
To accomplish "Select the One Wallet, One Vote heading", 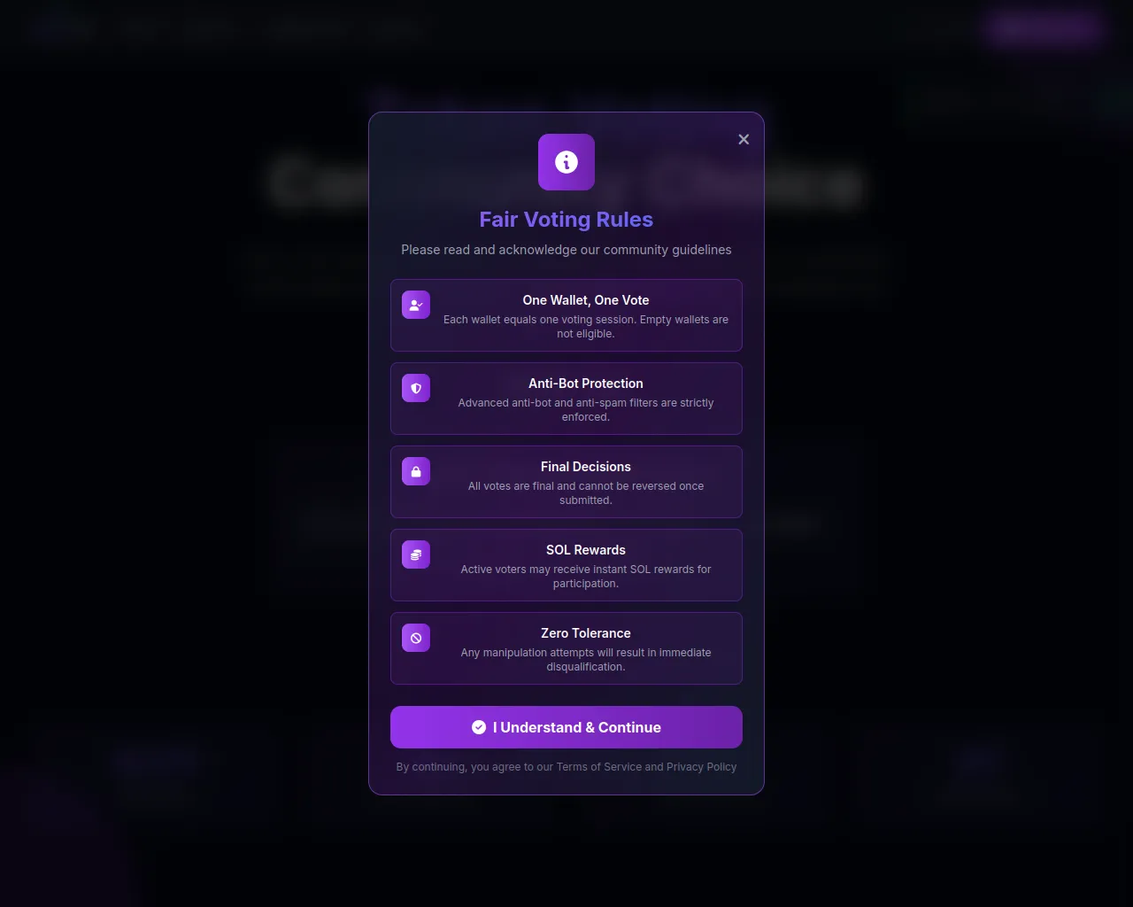I will (x=586, y=300).
